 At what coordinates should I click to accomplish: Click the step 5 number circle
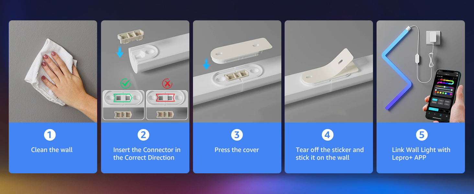(422, 135)
